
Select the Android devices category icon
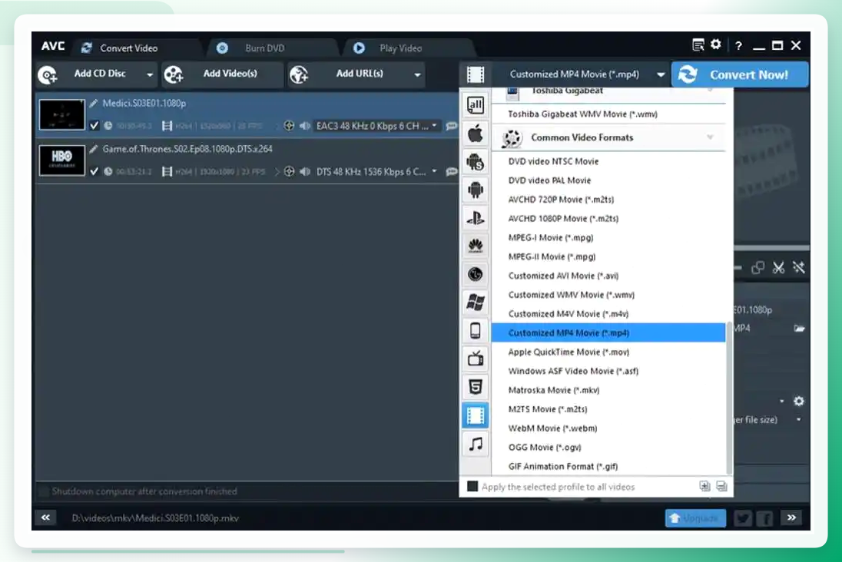(476, 190)
